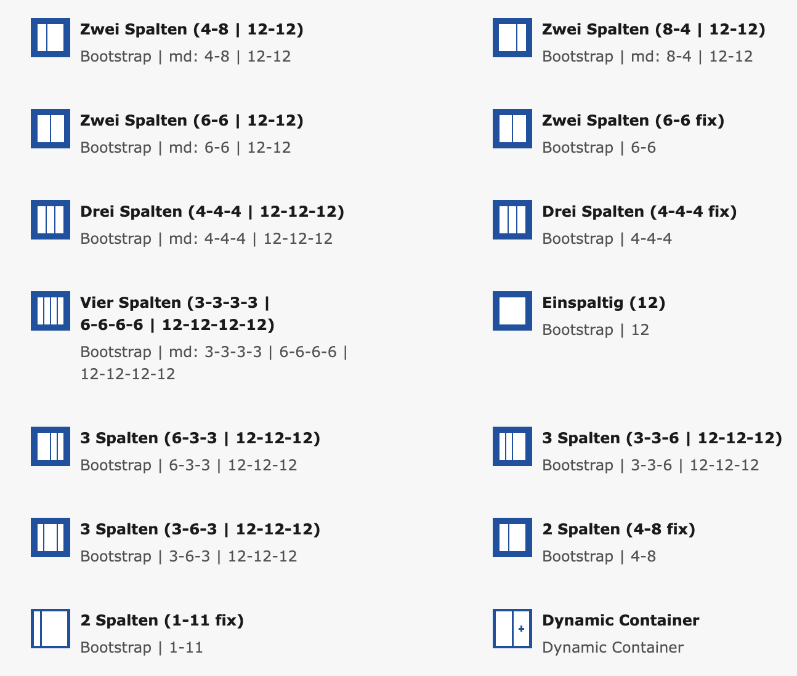
Task: Click the Einspaltig (12) title
Action: pyautogui.click(x=604, y=303)
